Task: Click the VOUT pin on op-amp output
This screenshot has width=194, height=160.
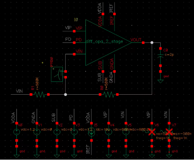Action: tap(143, 43)
